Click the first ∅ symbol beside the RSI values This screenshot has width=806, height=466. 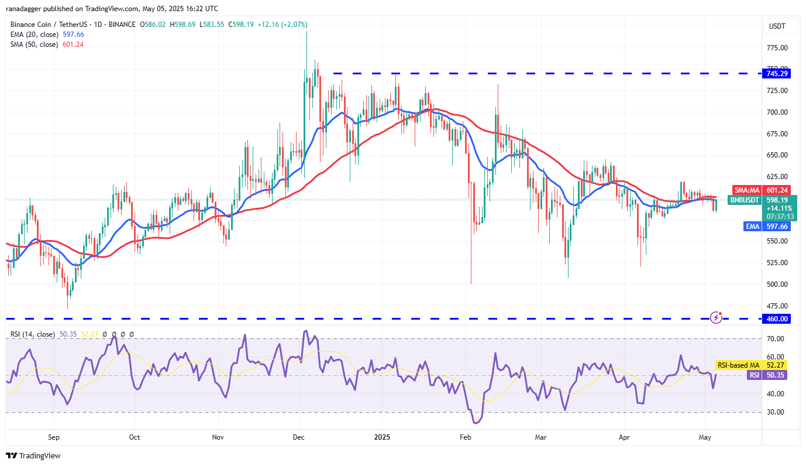coord(105,334)
